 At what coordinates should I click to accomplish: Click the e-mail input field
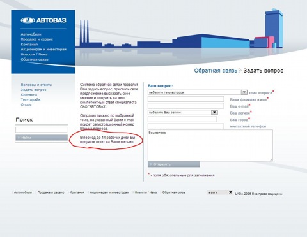coord(185,106)
